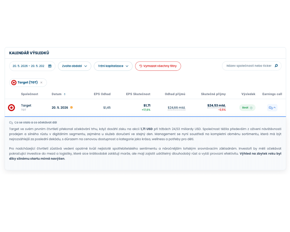290x232 pixels.
Task: Collapse the earnings call summary
Action: click(x=272, y=108)
